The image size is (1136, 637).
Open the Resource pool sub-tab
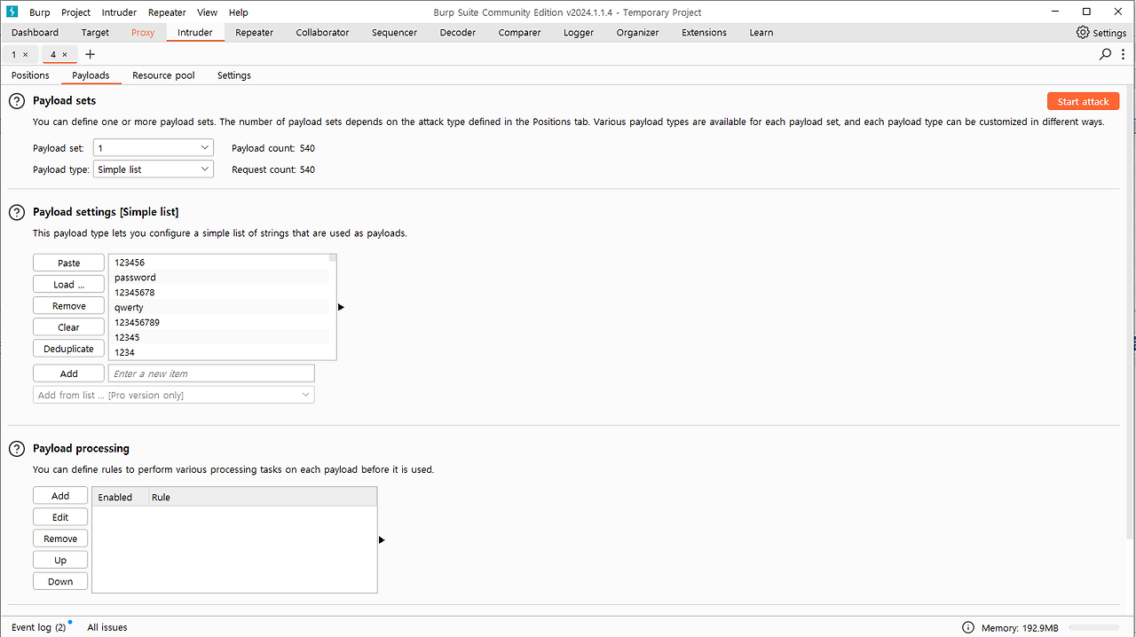pyautogui.click(x=163, y=75)
